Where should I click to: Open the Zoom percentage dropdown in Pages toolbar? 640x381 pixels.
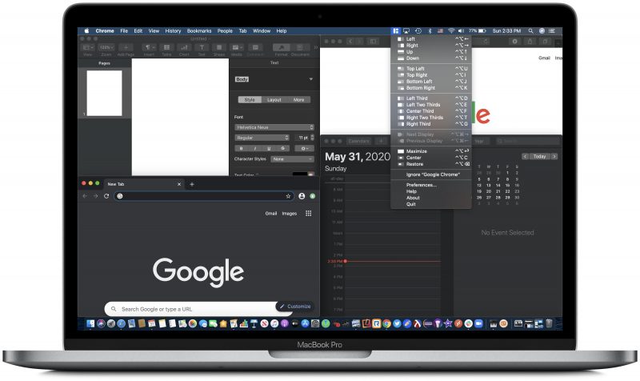tap(106, 48)
